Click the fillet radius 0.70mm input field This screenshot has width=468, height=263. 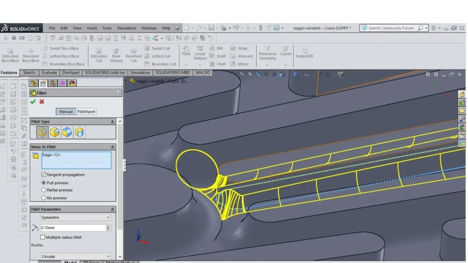(x=72, y=228)
